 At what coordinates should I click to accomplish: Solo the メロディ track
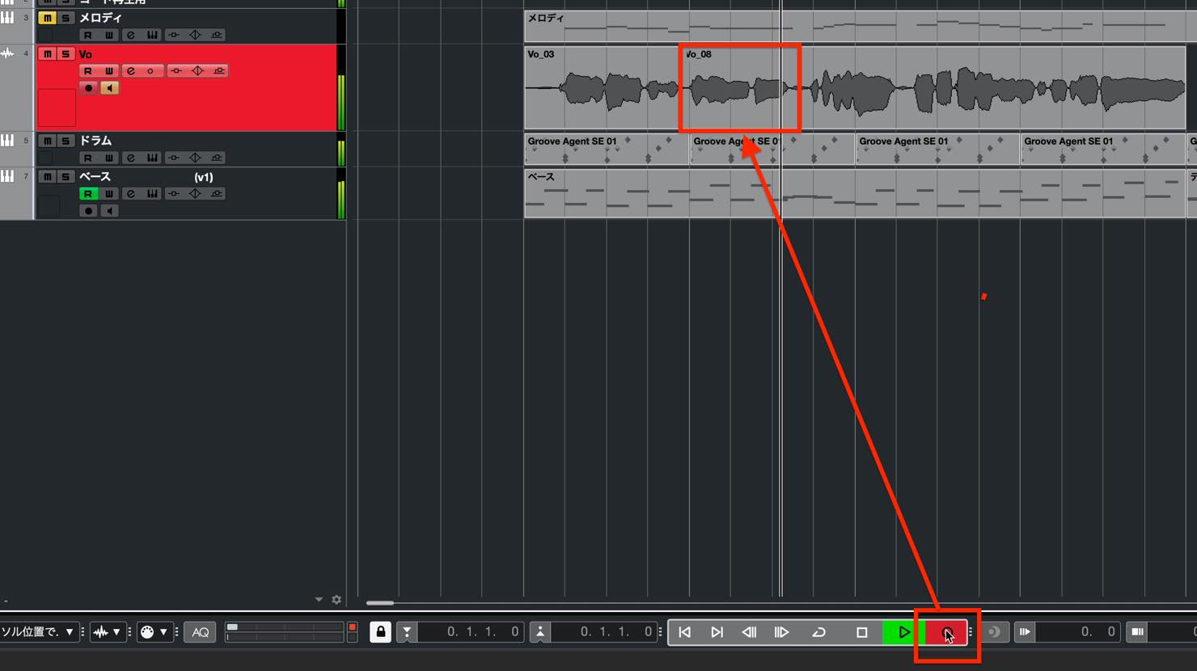[x=66, y=18]
